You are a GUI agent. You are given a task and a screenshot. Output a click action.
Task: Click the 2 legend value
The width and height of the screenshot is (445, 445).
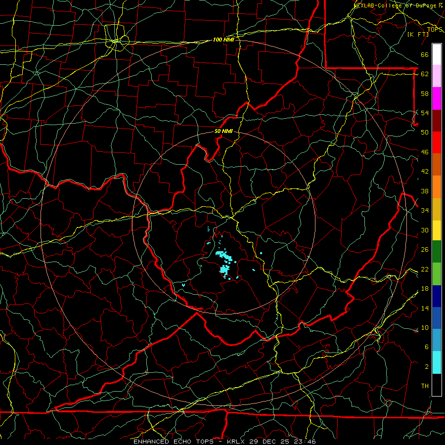point(427,367)
